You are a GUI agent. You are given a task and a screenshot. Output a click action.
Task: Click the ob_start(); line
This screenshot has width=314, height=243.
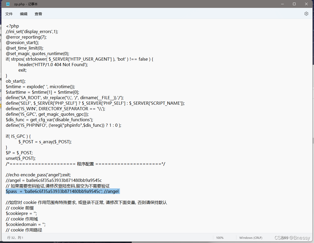tap(16, 81)
